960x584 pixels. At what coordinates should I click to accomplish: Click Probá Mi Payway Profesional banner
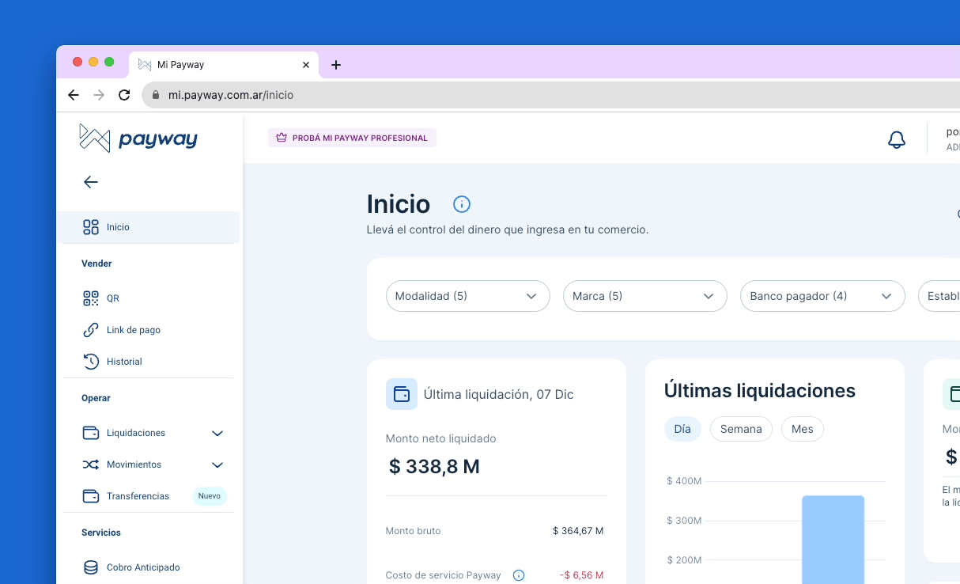pos(352,138)
